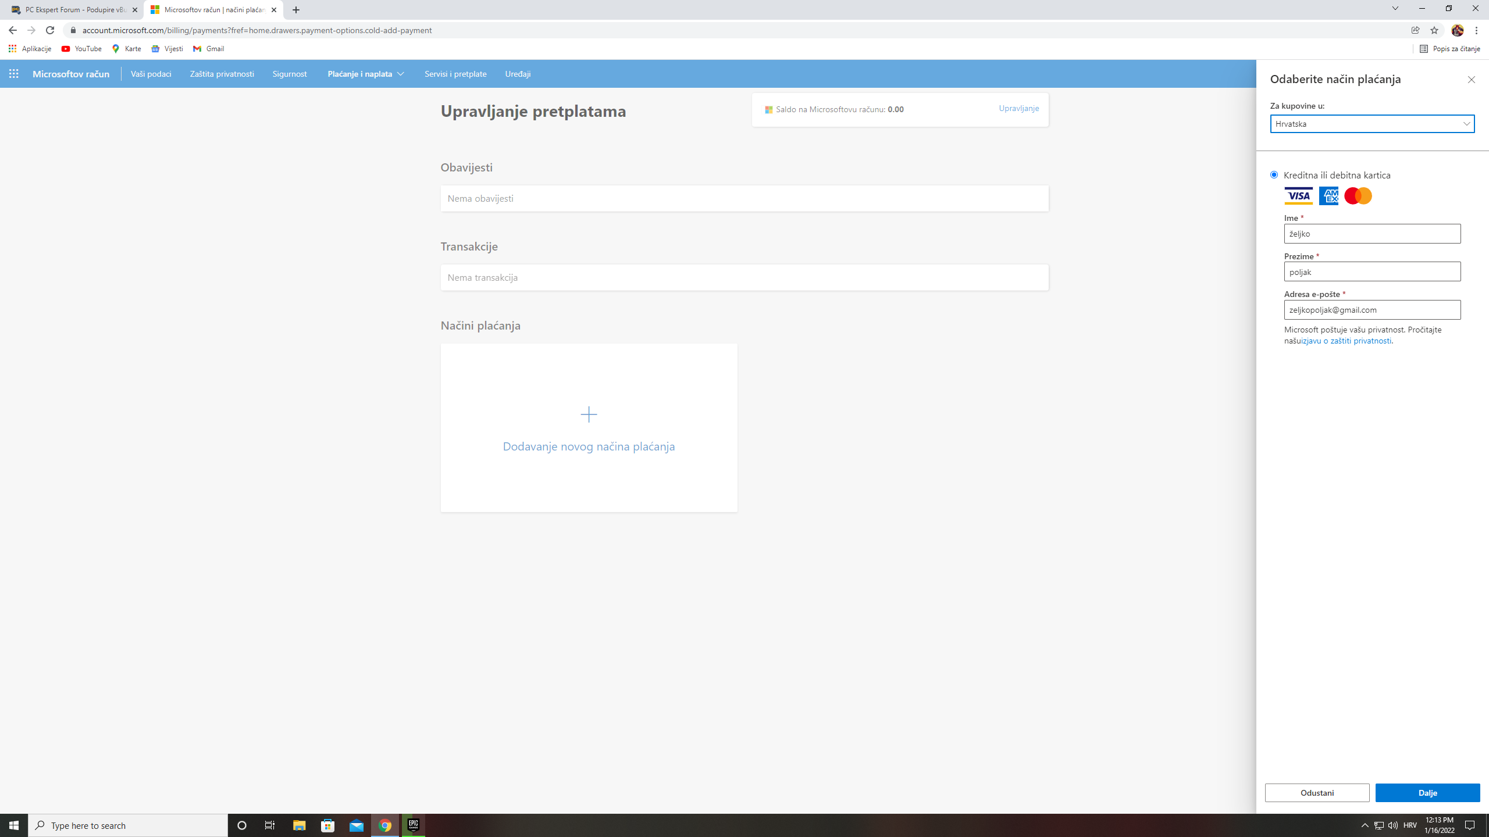Bookmark this page with star icon
Screen dimensions: 1489x837
tap(1434, 30)
